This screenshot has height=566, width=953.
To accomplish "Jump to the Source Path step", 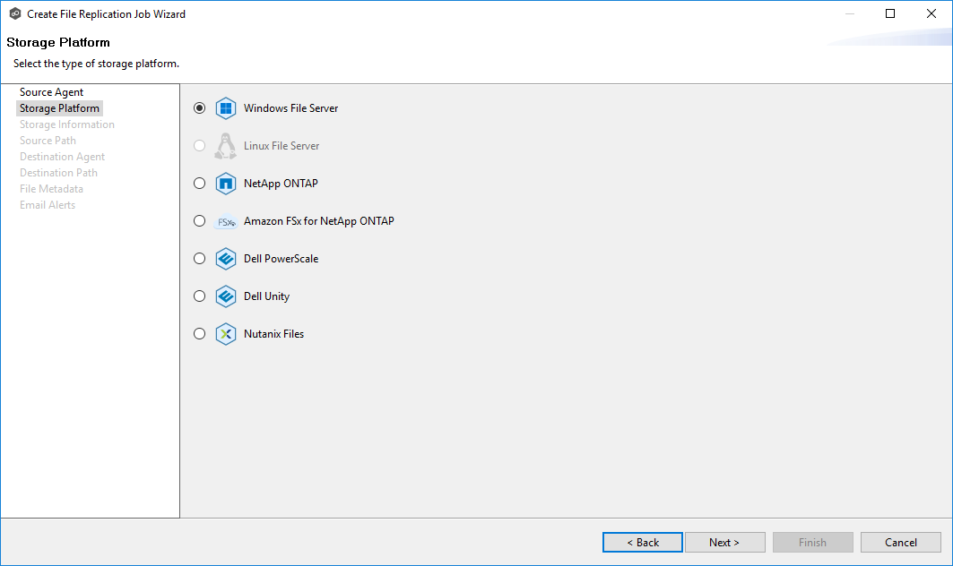I will coord(48,141).
